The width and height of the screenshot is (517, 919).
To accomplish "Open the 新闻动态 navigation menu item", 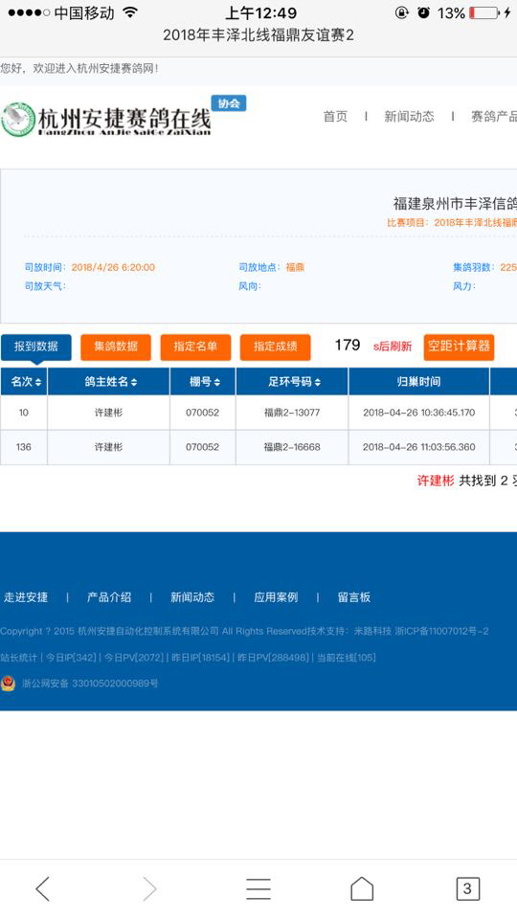I will coord(409,116).
